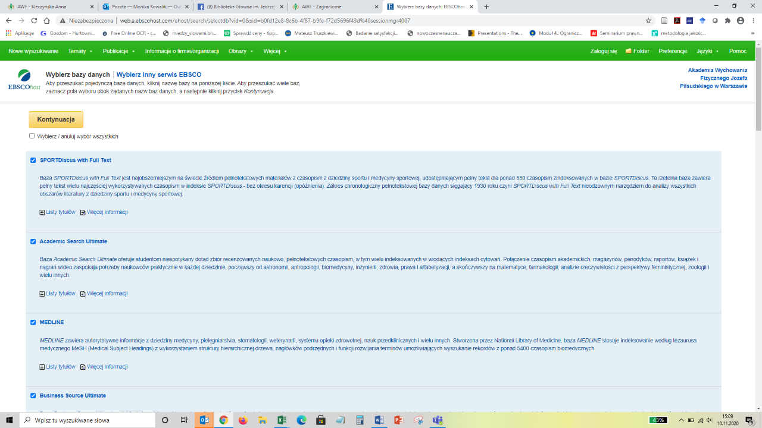This screenshot has width=762, height=428.
Task: Open Outlook from the taskbar
Action: [x=204, y=420]
